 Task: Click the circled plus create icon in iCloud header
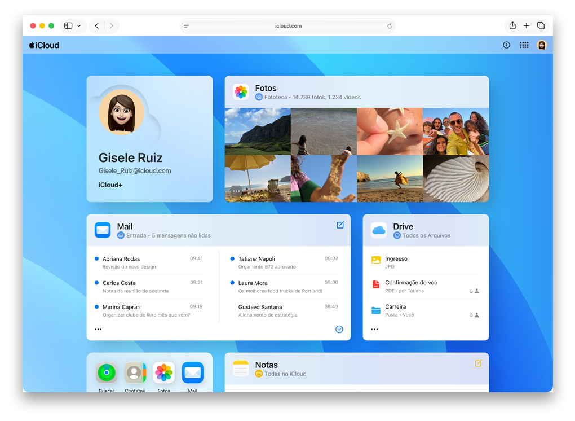tap(506, 45)
